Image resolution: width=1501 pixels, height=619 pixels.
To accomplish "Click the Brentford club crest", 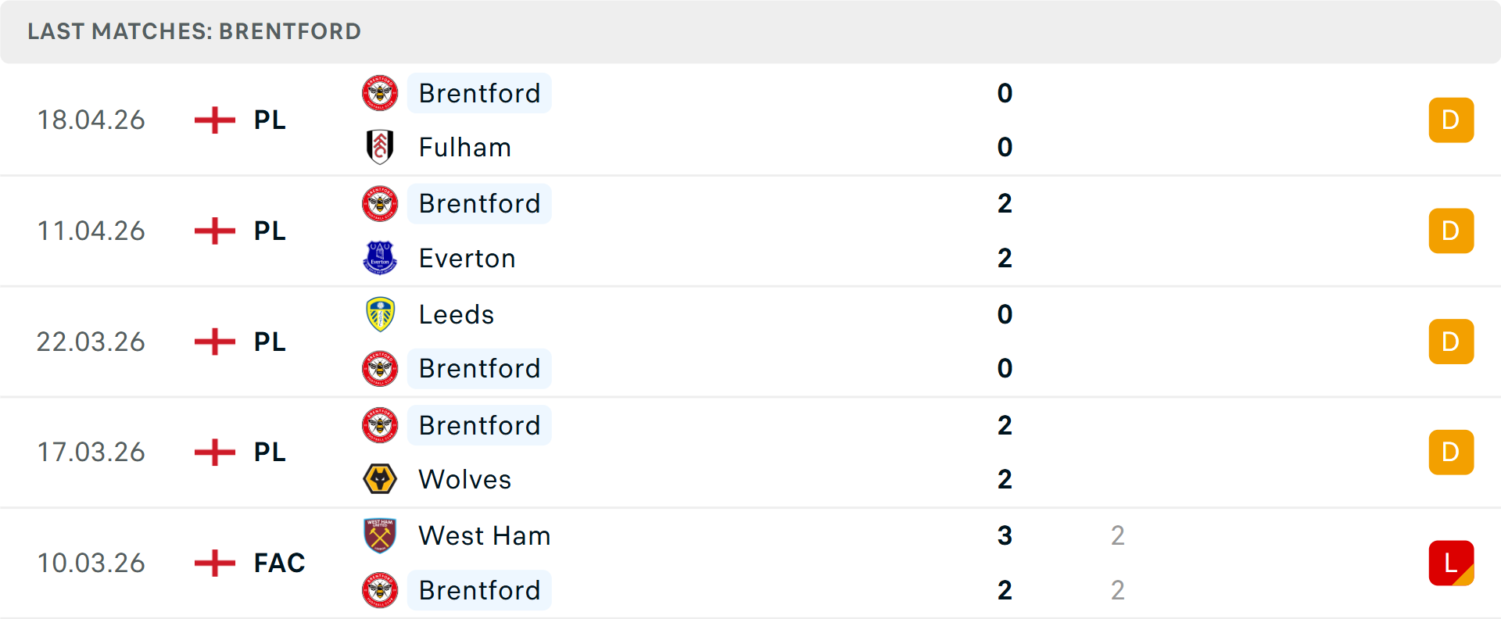I will [x=380, y=93].
